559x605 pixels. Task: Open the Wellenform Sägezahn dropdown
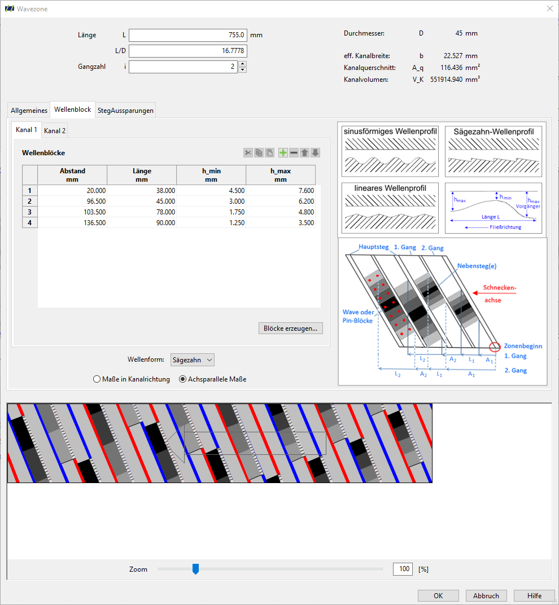click(192, 360)
